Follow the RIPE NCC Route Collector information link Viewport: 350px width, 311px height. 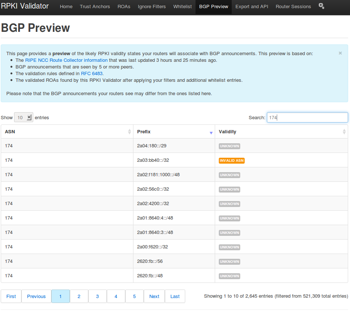[67, 60]
